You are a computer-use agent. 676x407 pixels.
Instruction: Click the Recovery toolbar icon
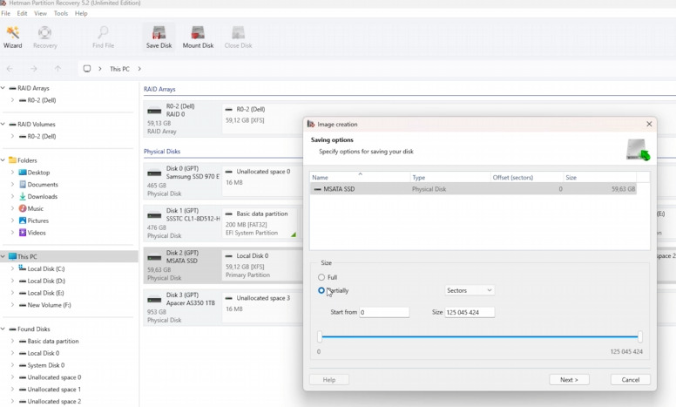point(44,37)
